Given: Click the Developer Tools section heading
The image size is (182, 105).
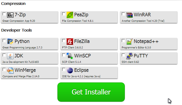Looking at the screenshot, I should coord(17,30).
